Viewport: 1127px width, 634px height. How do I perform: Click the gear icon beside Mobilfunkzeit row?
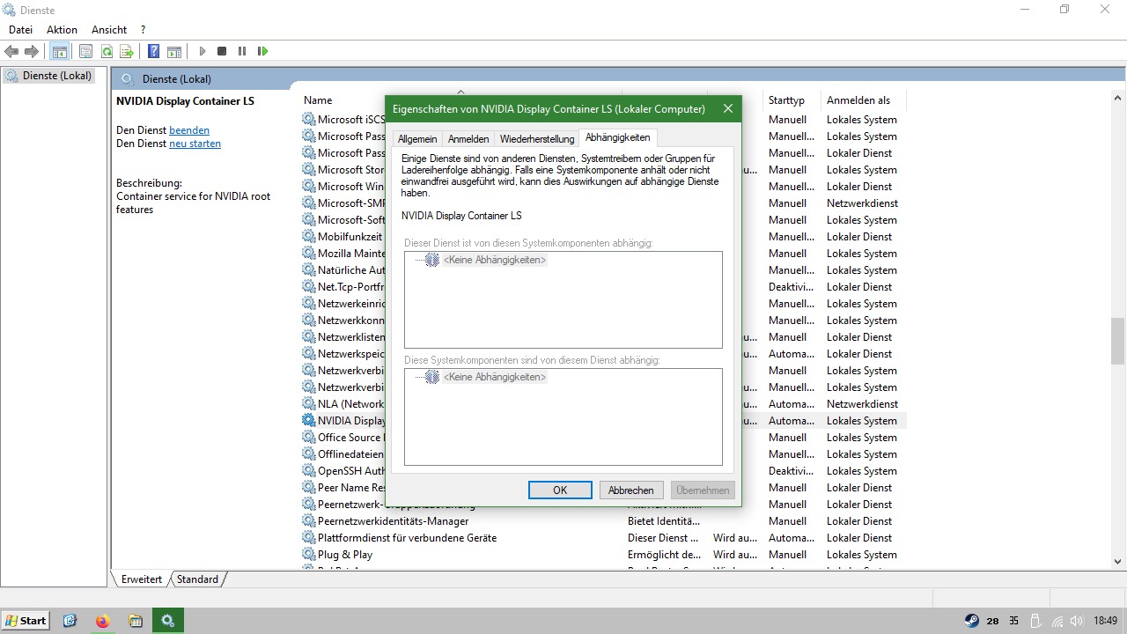coord(309,236)
